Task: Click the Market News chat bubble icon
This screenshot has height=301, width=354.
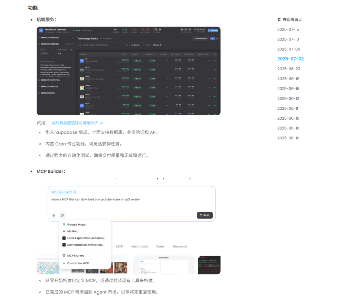Action: (x=39, y=93)
